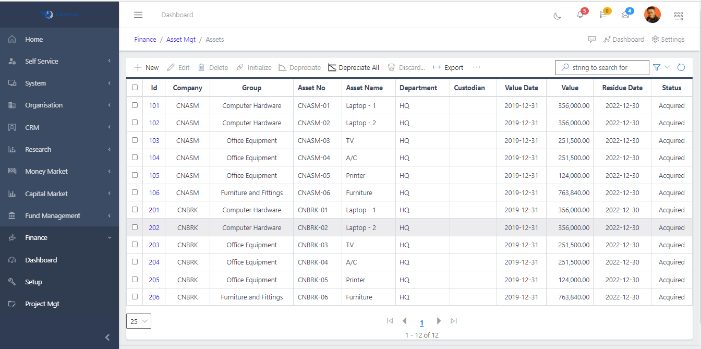Open the Asset Mgt breadcrumb
The height and width of the screenshot is (349, 701).
[x=181, y=39]
